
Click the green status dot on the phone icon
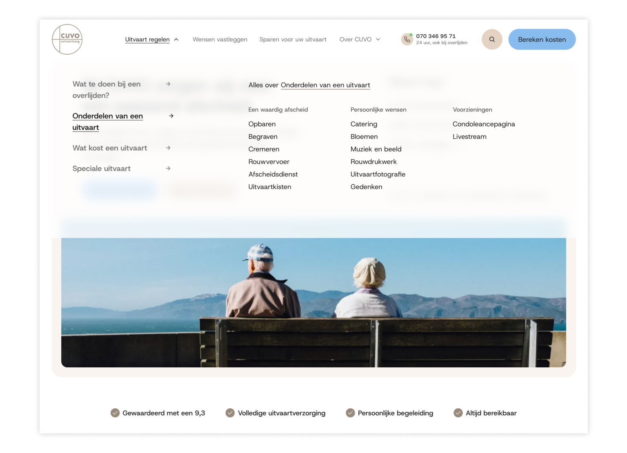pyautogui.click(x=411, y=35)
